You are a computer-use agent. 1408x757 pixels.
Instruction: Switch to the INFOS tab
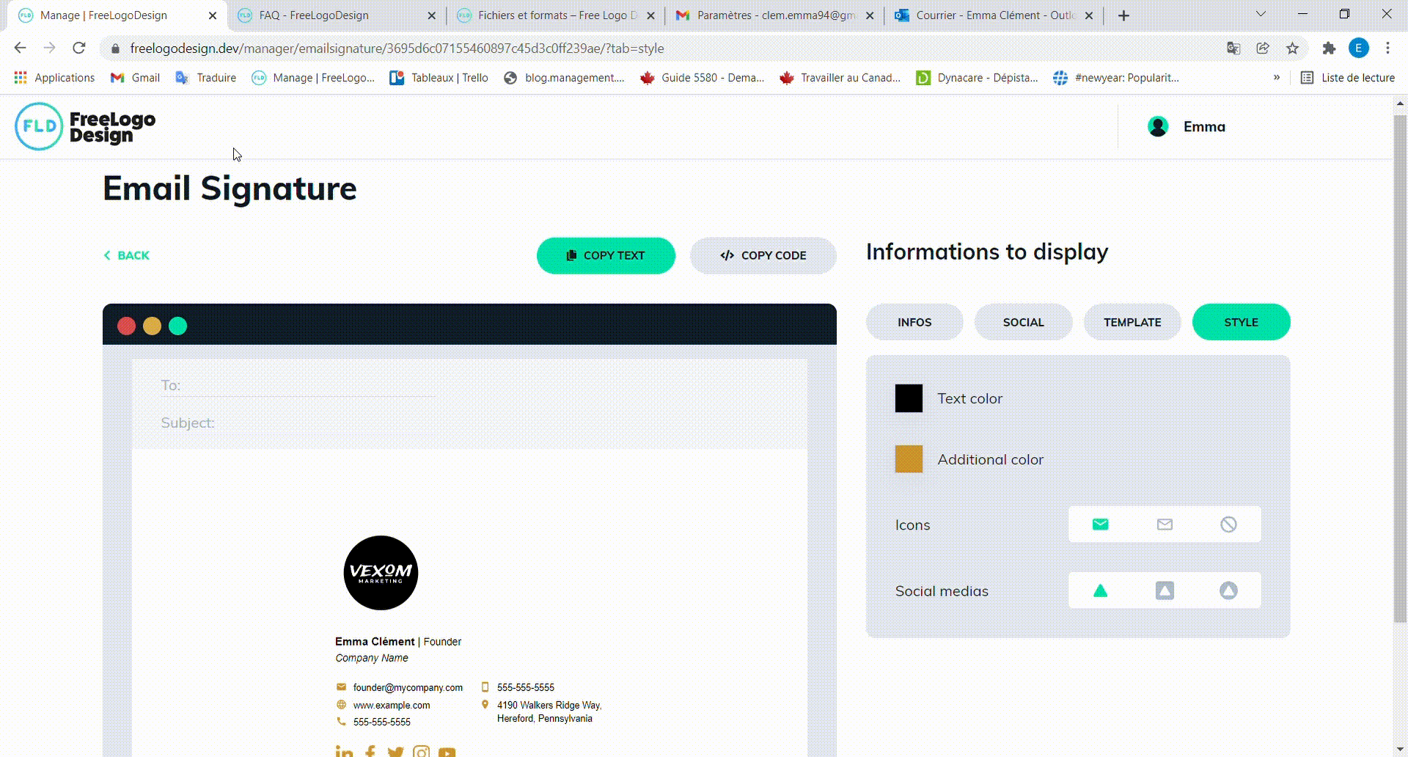914,322
